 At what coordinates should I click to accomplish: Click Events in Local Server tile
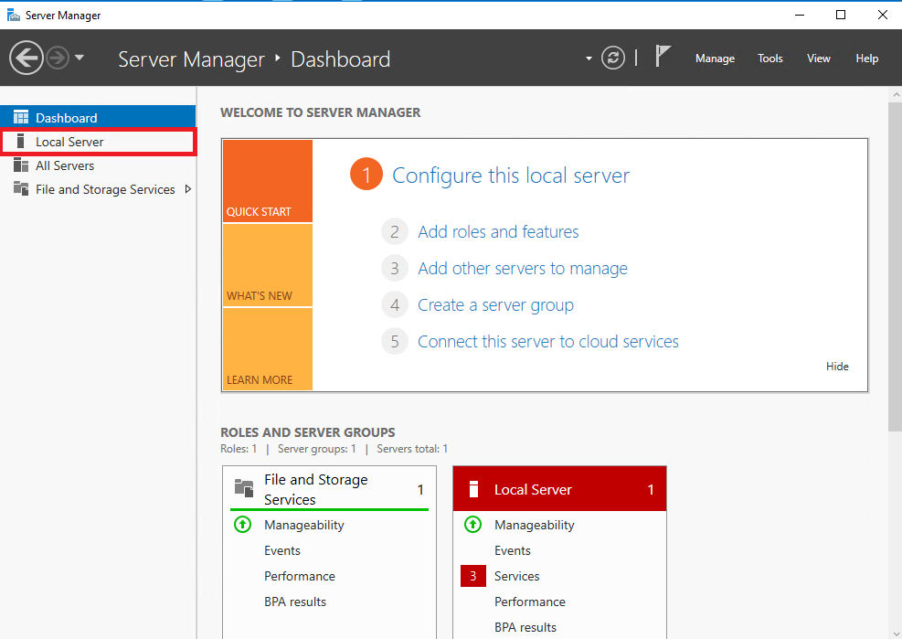pyautogui.click(x=512, y=550)
